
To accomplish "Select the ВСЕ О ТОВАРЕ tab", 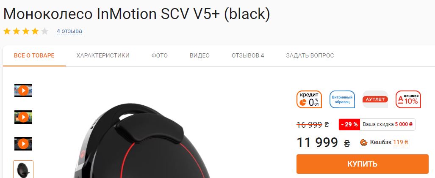I will (34, 55).
